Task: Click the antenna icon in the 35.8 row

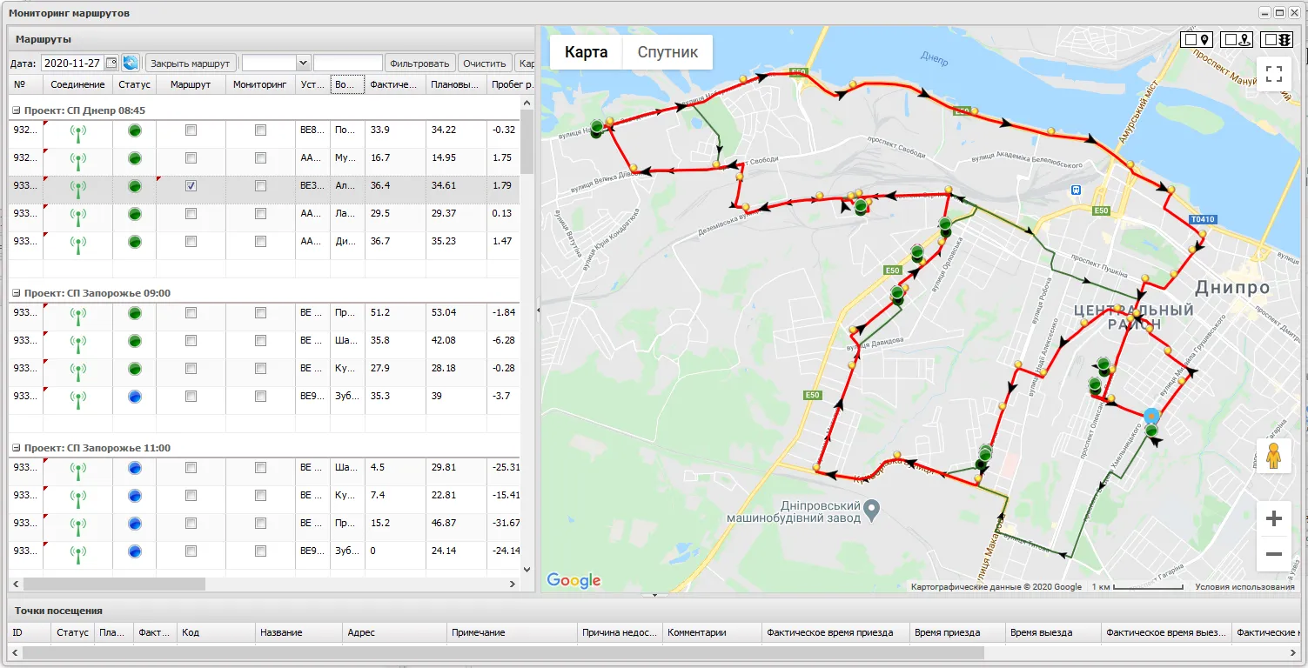Action: click(77, 344)
